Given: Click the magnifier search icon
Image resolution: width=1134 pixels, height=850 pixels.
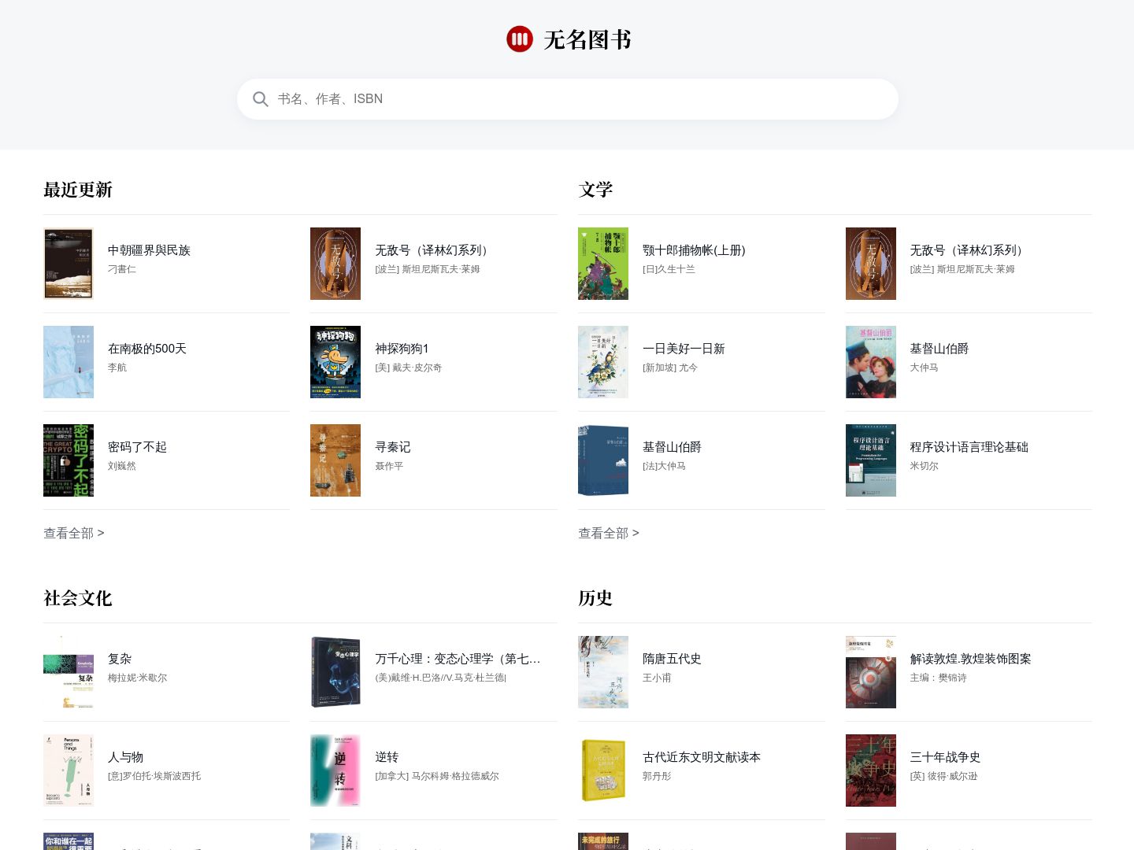Looking at the screenshot, I should tap(261, 99).
